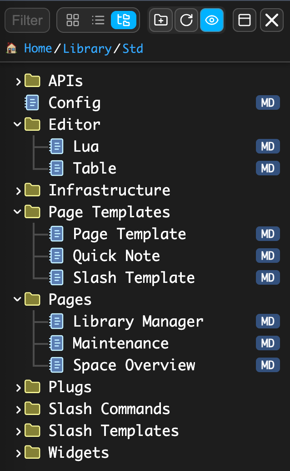Viewport: 290px width, 471px height.
Task: Go to Home breadcrumb link
Action: click(38, 48)
